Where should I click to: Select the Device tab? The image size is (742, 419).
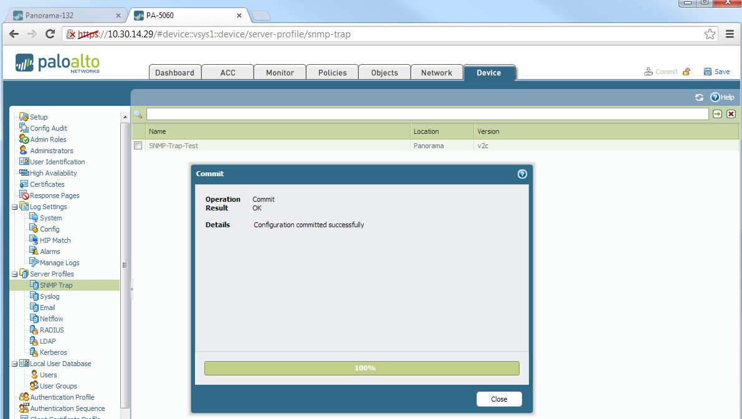coord(489,72)
